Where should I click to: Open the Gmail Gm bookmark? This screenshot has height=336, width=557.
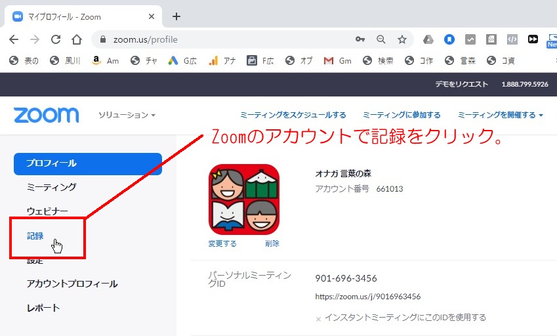click(337, 61)
